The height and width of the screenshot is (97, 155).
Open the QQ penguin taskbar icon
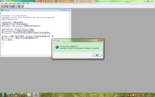point(16,95)
